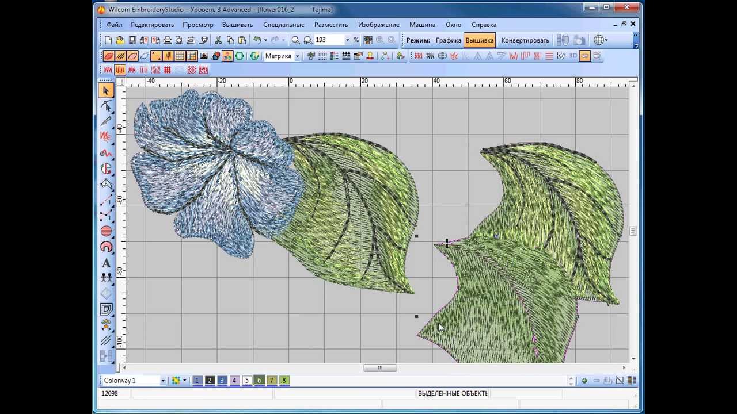Click the horizontal red lines stitch icon

549,56
